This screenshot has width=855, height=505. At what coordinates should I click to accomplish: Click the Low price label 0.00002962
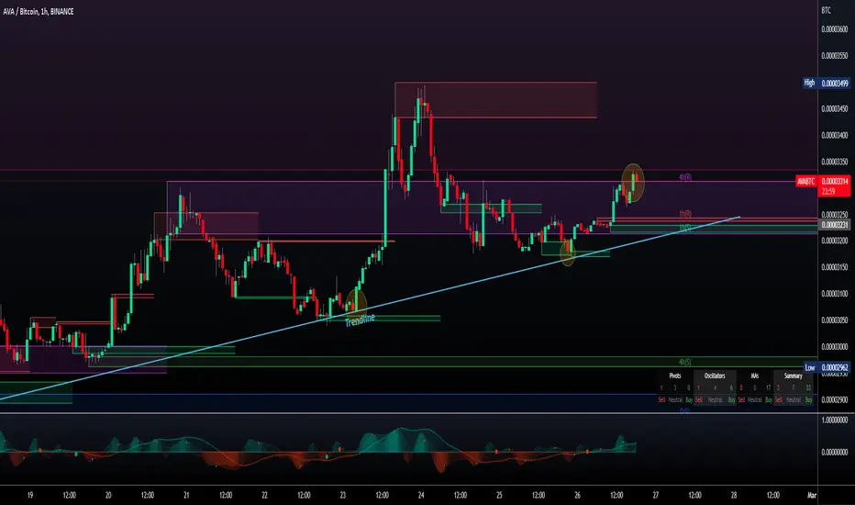pyautogui.click(x=827, y=367)
